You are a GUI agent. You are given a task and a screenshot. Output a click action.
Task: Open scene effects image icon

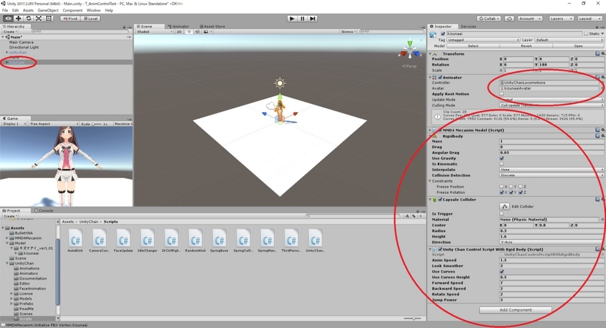(x=206, y=32)
